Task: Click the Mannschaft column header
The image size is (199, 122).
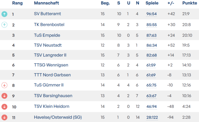Action: 46,3
